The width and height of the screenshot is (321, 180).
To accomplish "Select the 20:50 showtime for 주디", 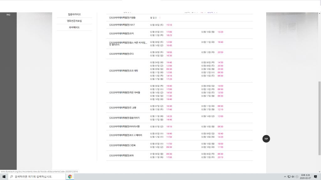I will [220, 52].
